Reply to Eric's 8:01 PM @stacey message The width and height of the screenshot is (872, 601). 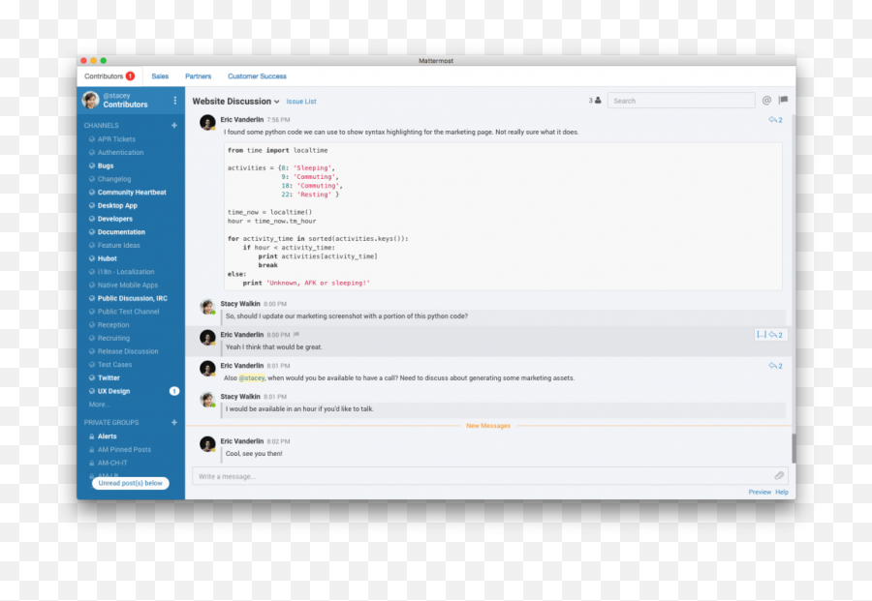[775, 366]
